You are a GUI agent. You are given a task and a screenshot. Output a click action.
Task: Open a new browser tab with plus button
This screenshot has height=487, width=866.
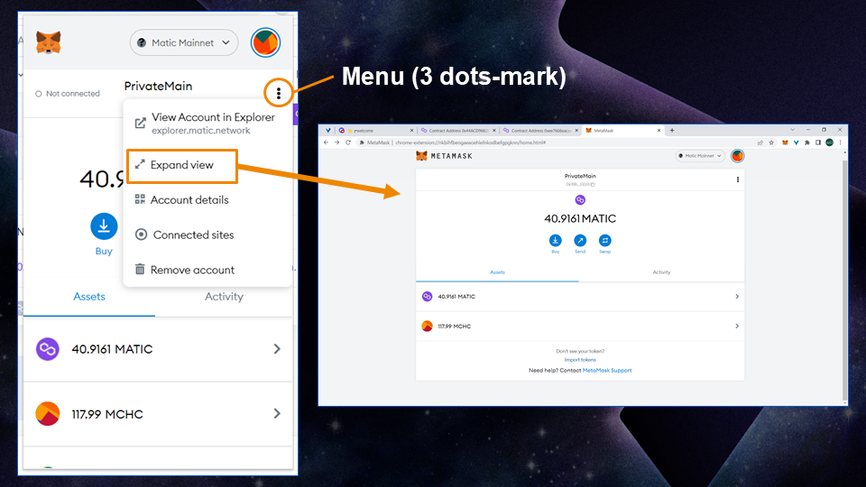click(x=672, y=131)
